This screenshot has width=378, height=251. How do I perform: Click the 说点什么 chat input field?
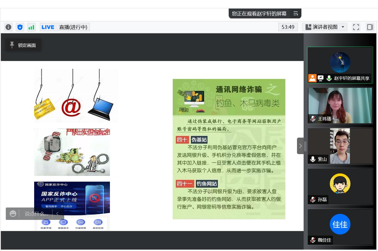(x=36, y=214)
